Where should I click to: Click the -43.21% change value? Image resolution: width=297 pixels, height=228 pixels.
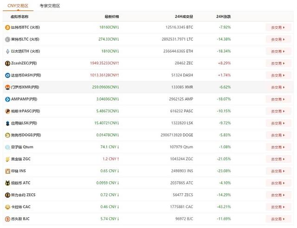(x=224, y=207)
